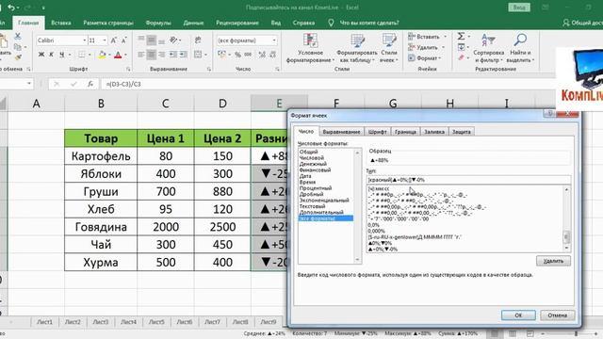Viewport: 603px width, 339px height.
Task: Click the comma style 000 icon
Action: click(248, 55)
